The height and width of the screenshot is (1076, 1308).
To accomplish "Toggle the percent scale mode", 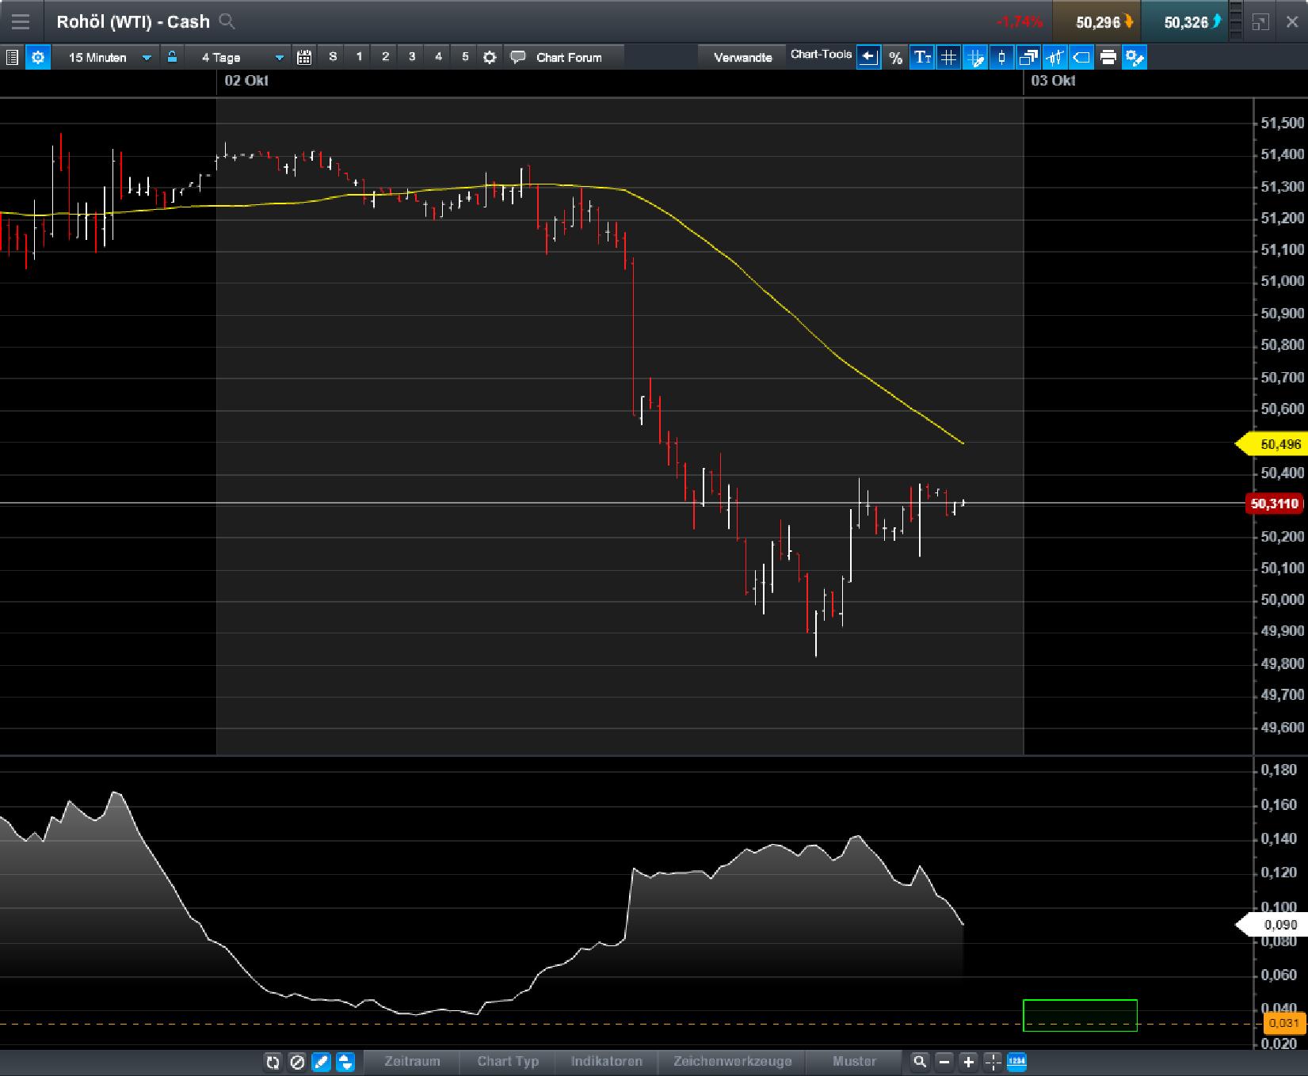I will [x=896, y=57].
